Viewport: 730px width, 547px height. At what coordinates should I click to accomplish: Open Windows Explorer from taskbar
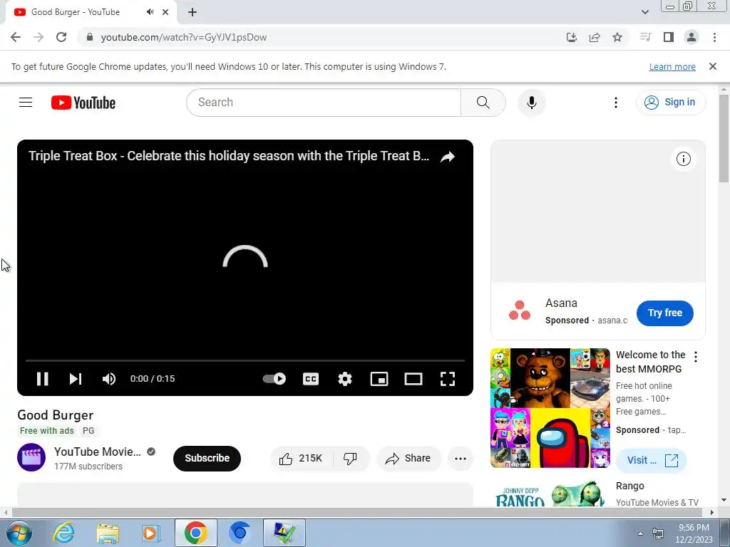108,533
